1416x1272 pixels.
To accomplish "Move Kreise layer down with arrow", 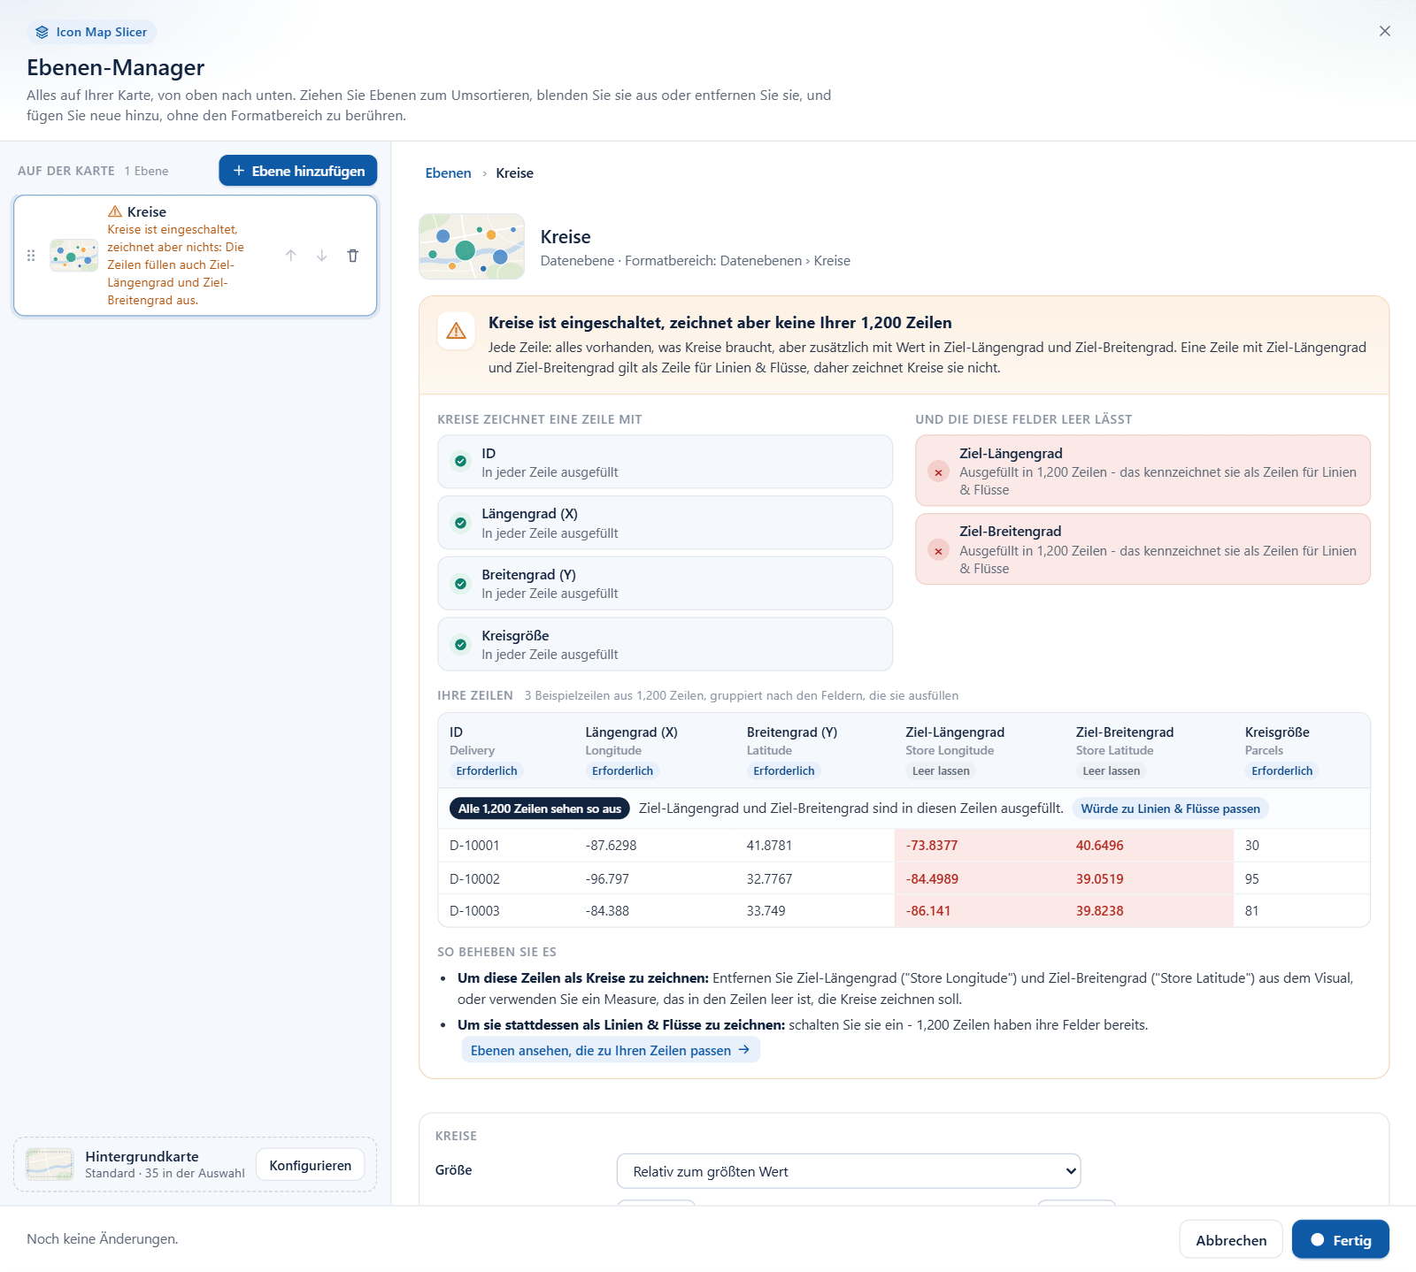I will (x=322, y=256).
